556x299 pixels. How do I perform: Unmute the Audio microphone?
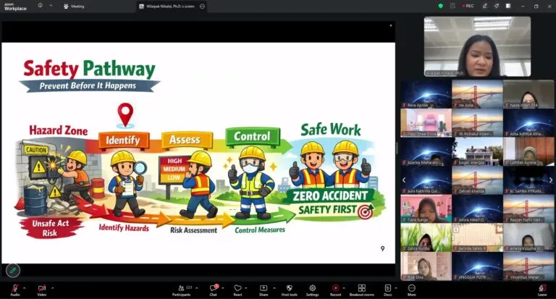coord(15,290)
